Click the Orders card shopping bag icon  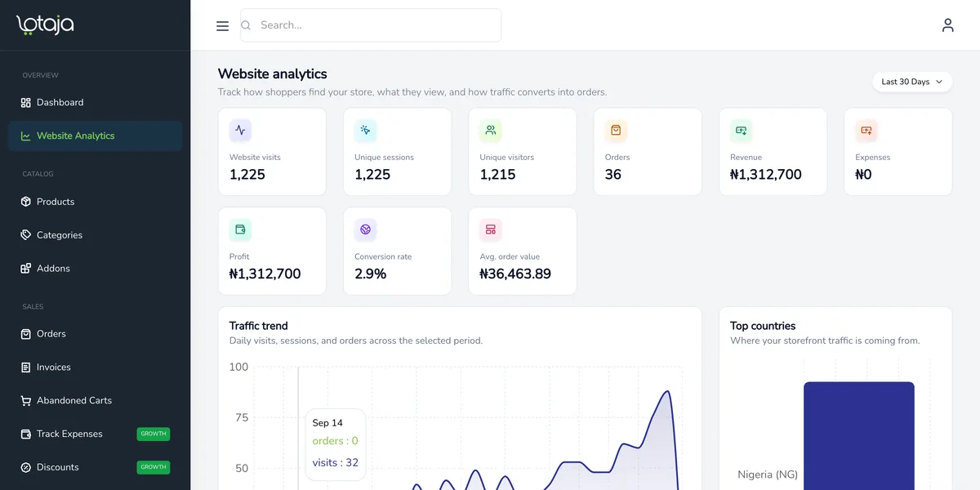(x=616, y=130)
